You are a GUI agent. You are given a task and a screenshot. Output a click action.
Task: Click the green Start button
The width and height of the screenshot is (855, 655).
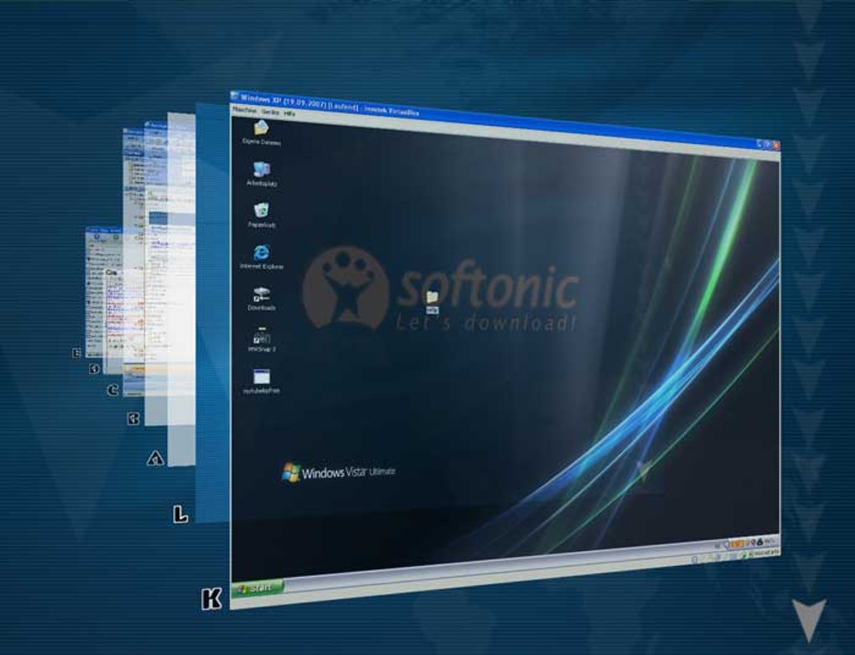click(x=257, y=588)
